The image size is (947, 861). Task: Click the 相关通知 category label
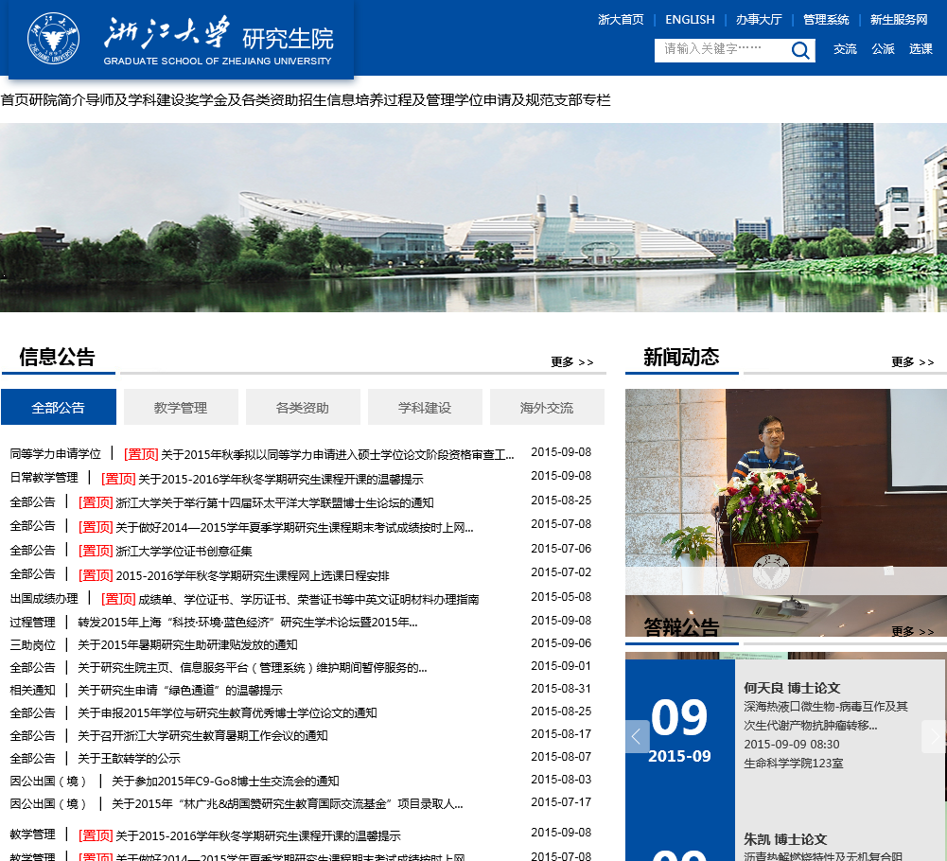click(32, 690)
